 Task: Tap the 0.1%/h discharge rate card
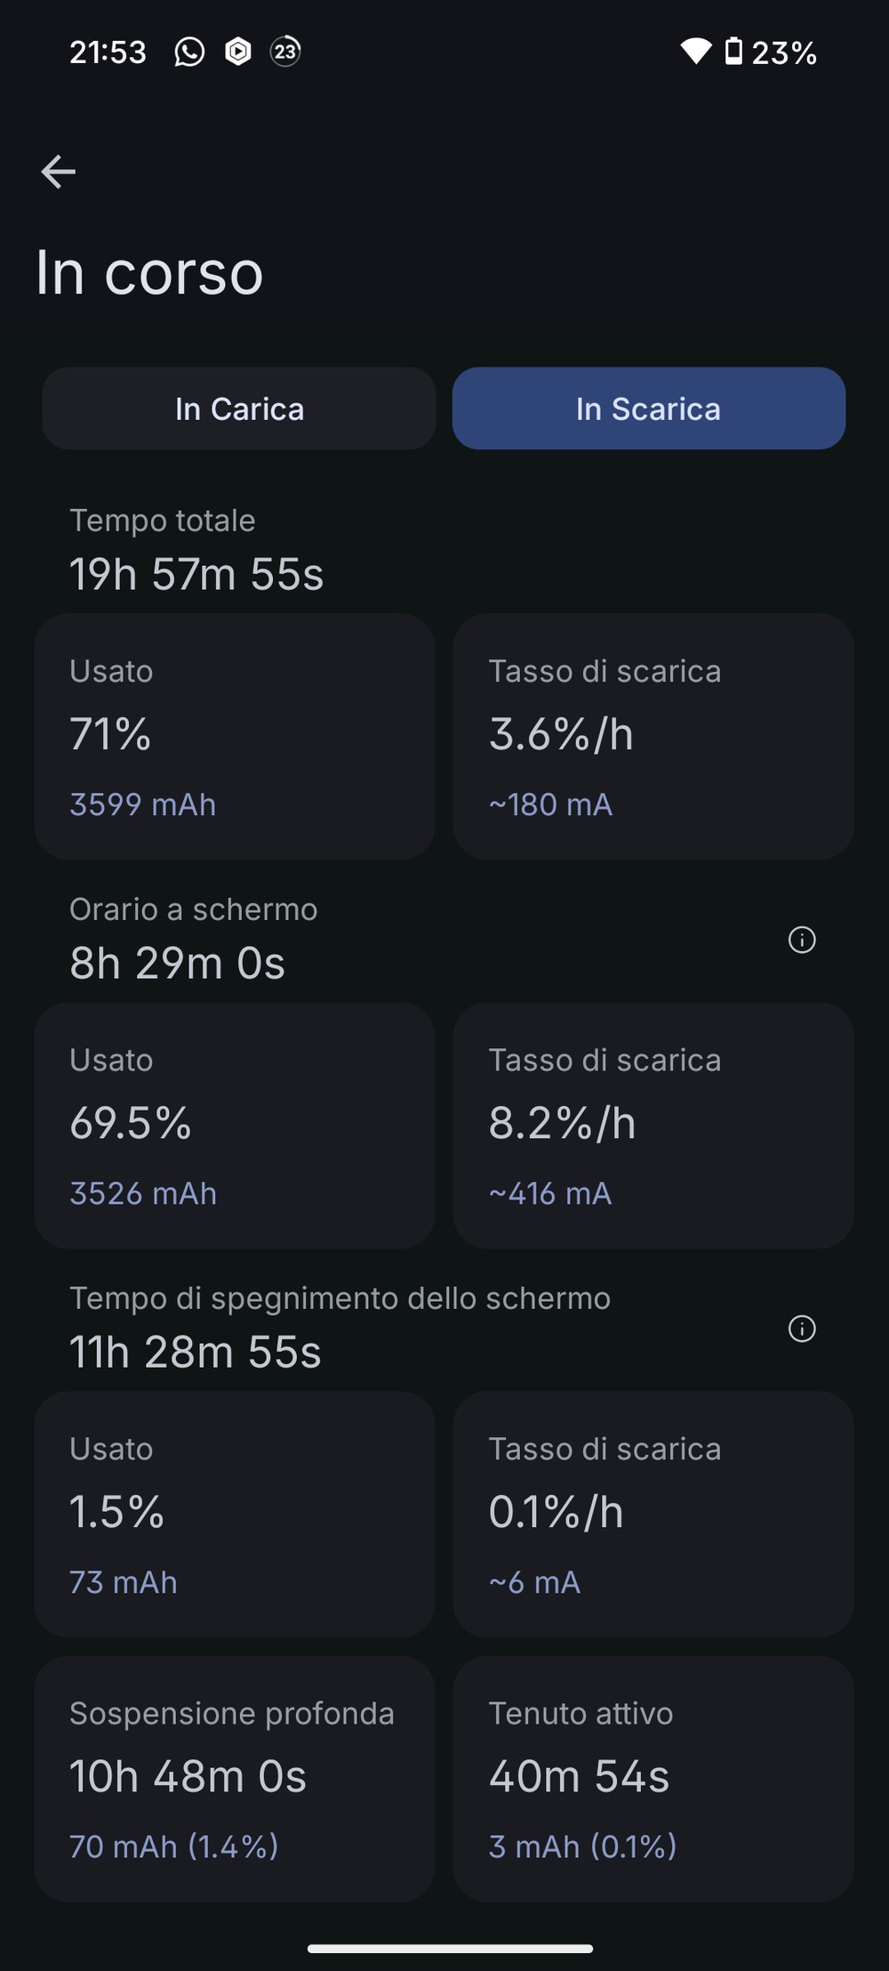653,1514
